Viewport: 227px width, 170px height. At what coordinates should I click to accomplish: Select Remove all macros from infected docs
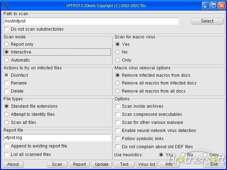point(118,83)
